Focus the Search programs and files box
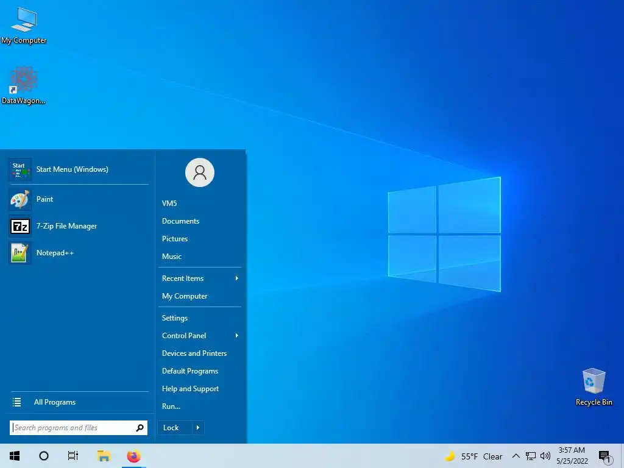Screen dimensions: 624x468 [x=79, y=428]
